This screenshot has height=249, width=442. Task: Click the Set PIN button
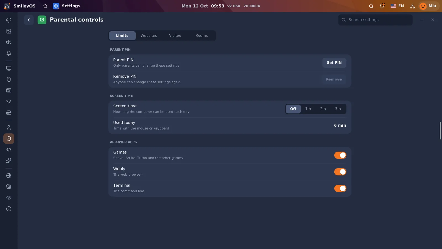(x=334, y=63)
